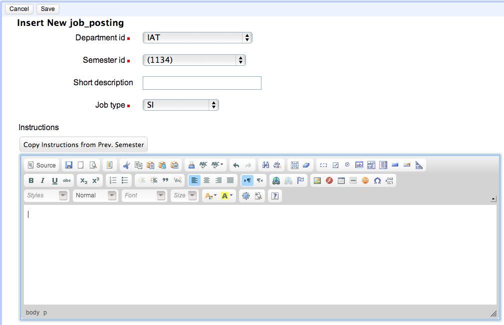The width and height of the screenshot is (504, 325).
Task: Save the new job posting
Action: tap(47, 8)
